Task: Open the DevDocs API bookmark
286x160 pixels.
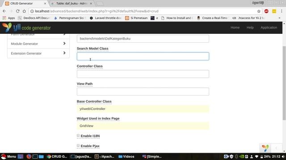Action: (34, 18)
